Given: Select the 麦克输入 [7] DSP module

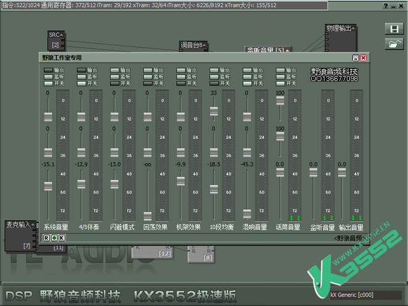Looking at the screenshot, I should (x=21, y=236).
